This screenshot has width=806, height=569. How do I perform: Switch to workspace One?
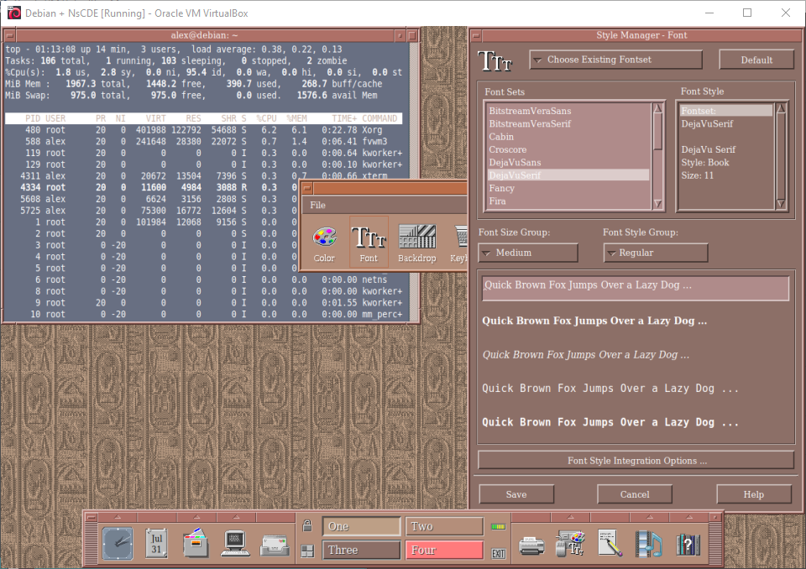tap(361, 526)
